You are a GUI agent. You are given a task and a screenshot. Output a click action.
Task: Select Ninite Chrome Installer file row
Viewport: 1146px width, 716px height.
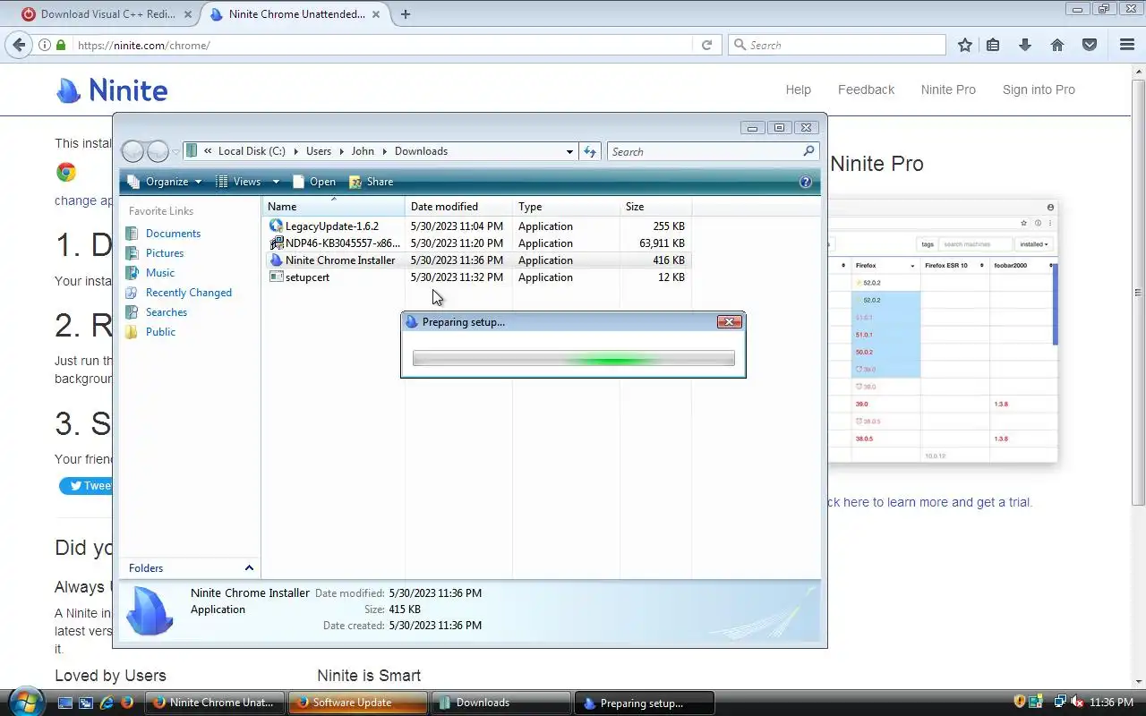pyautogui.click(x=478, y=260)
